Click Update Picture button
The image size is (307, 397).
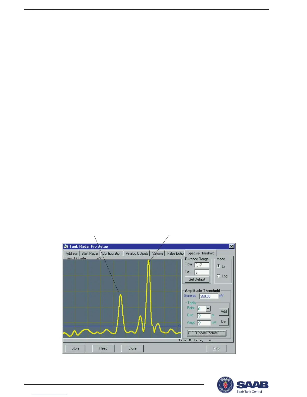[207, 333]
